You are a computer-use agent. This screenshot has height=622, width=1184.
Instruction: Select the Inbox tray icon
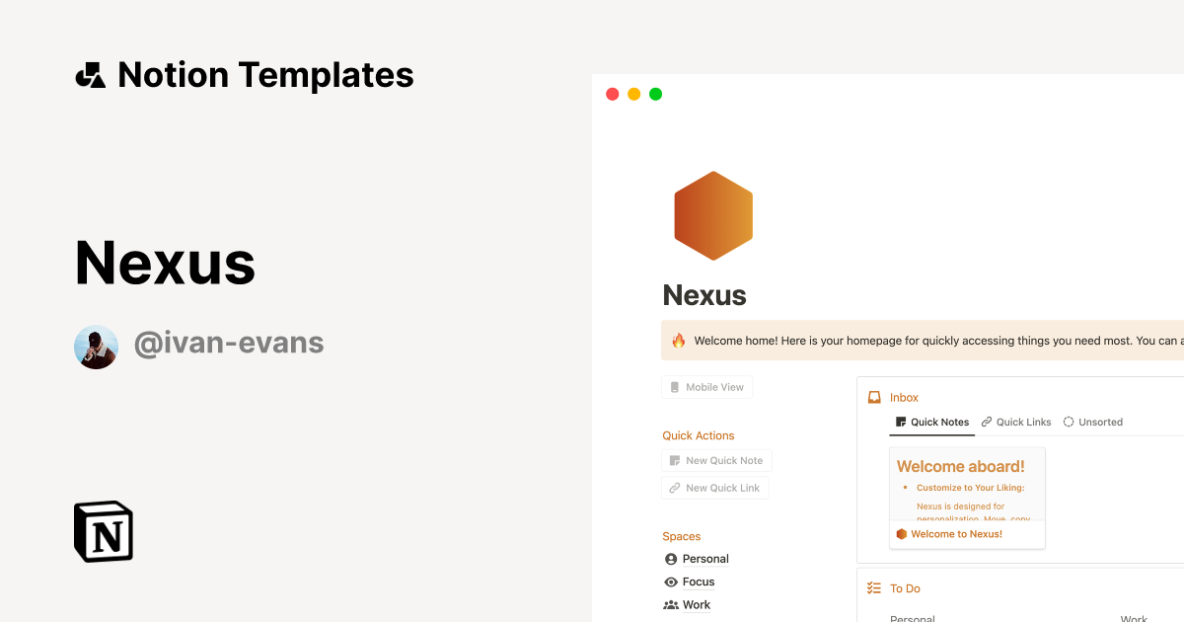click(x=873, y=397)
